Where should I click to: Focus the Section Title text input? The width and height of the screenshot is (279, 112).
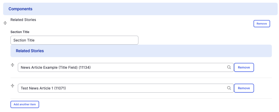tap(74, 40)
